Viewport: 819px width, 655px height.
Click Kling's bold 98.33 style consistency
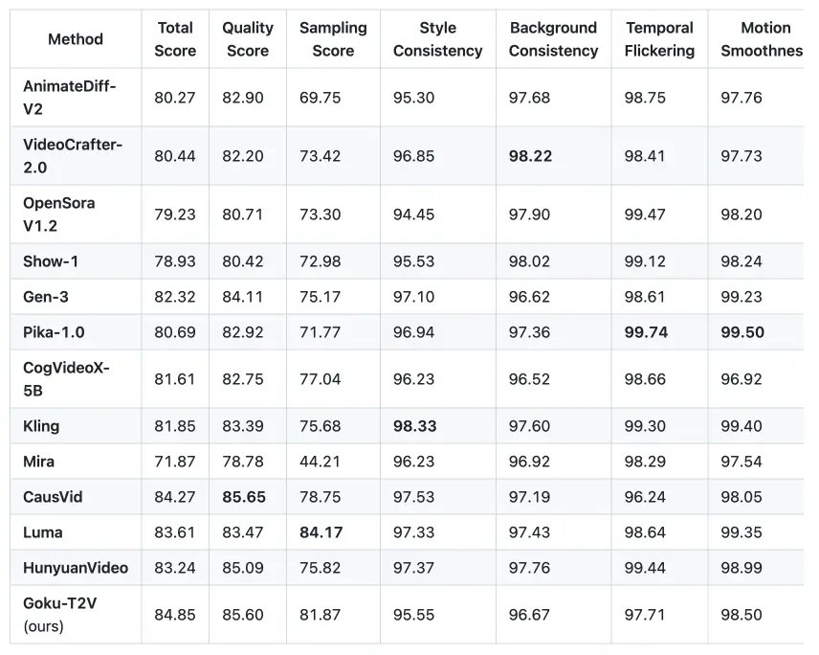(414, 426)
